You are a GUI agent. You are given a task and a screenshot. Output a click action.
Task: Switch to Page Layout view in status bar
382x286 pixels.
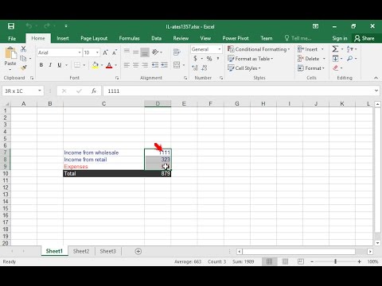pyautogui.click(x=285, y=261)
